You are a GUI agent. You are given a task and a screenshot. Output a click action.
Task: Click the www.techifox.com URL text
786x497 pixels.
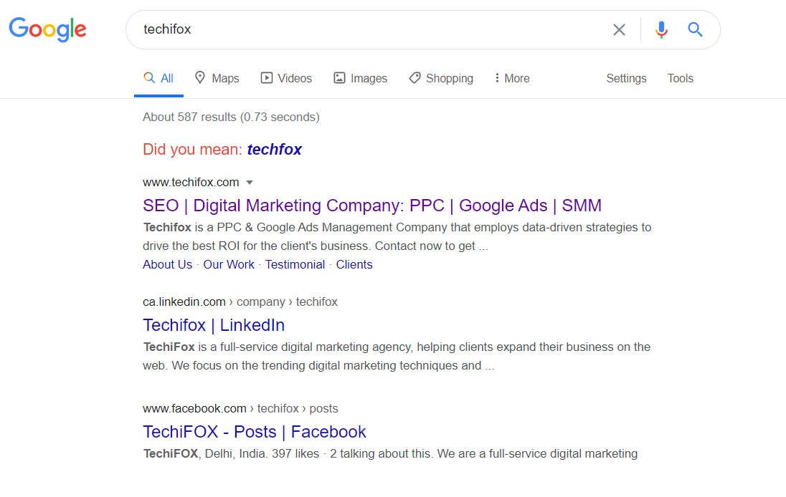click(191, 182)
